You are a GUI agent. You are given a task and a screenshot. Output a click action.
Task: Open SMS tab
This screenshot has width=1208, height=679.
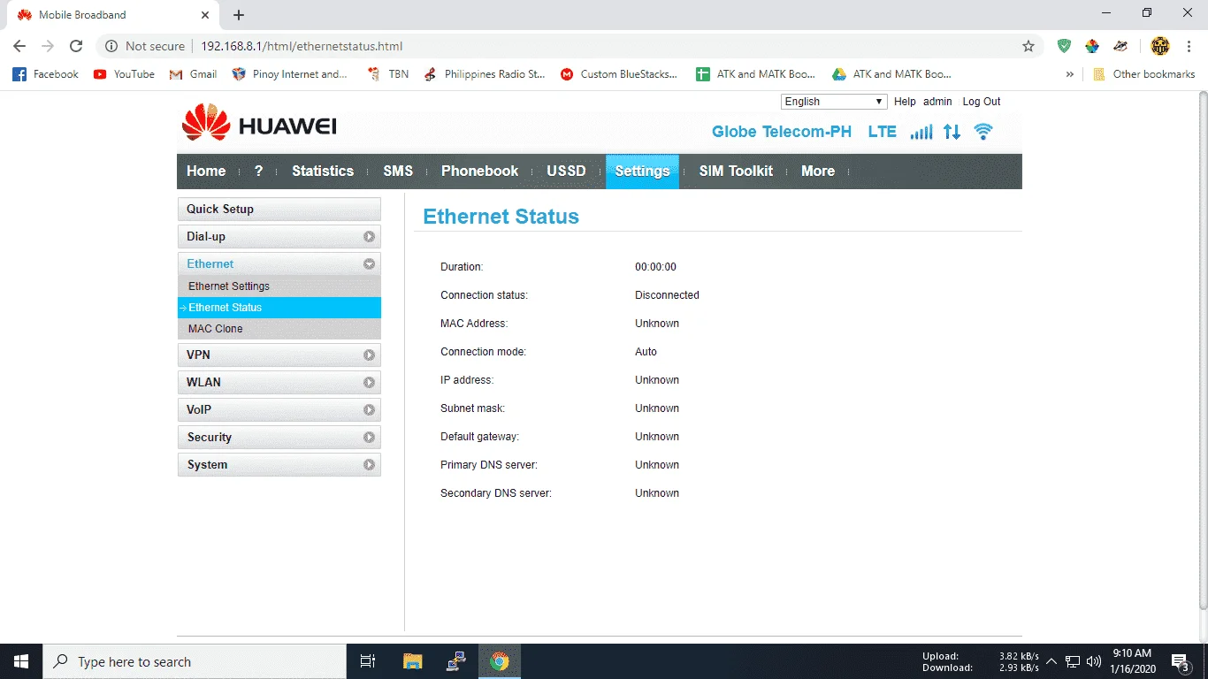(x=398, y=172)
